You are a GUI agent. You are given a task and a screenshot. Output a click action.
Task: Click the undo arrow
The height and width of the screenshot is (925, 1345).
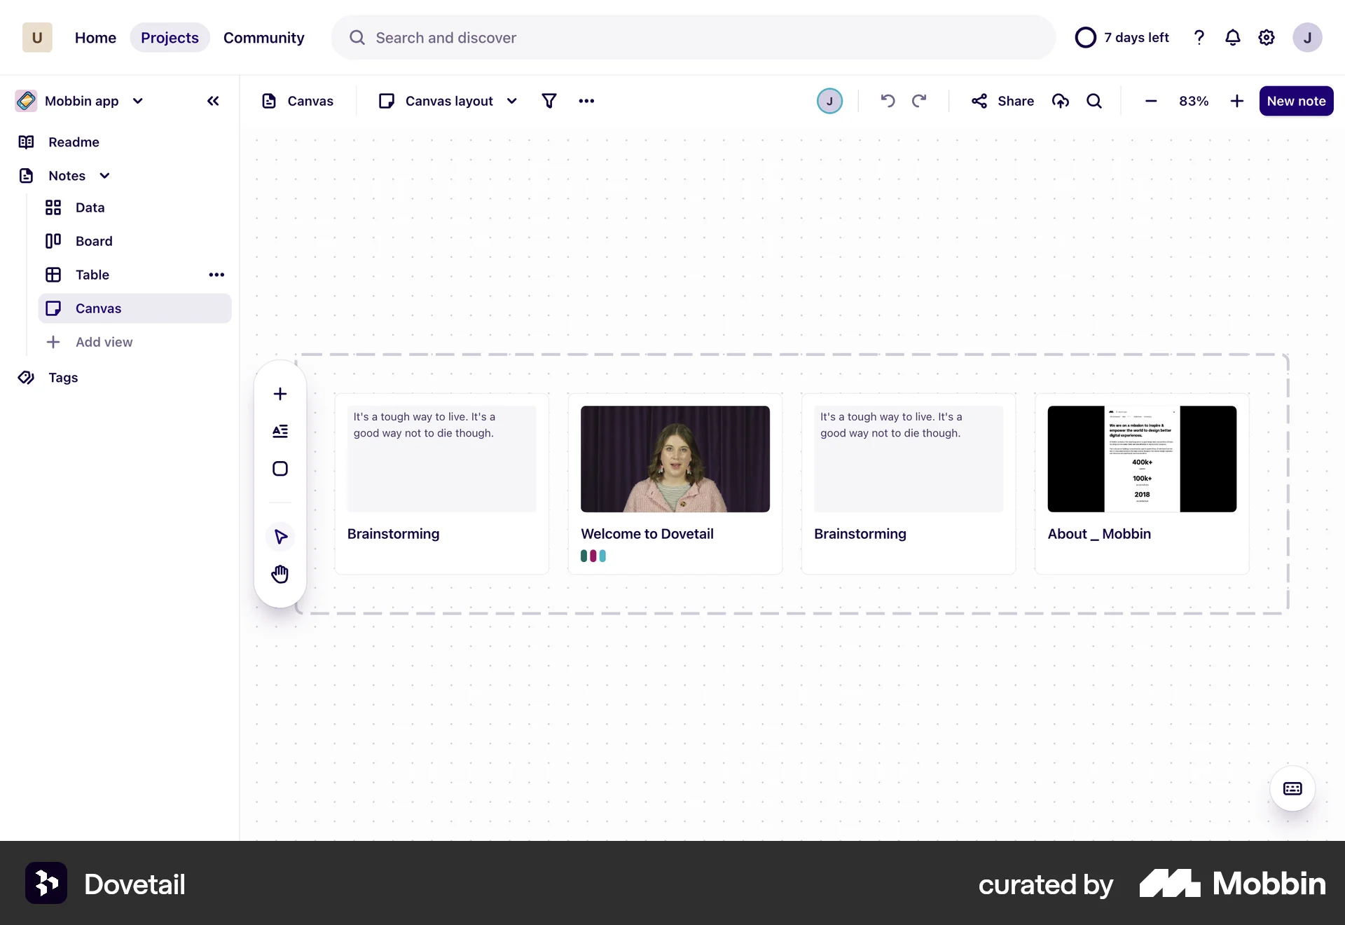click(888, 101)
